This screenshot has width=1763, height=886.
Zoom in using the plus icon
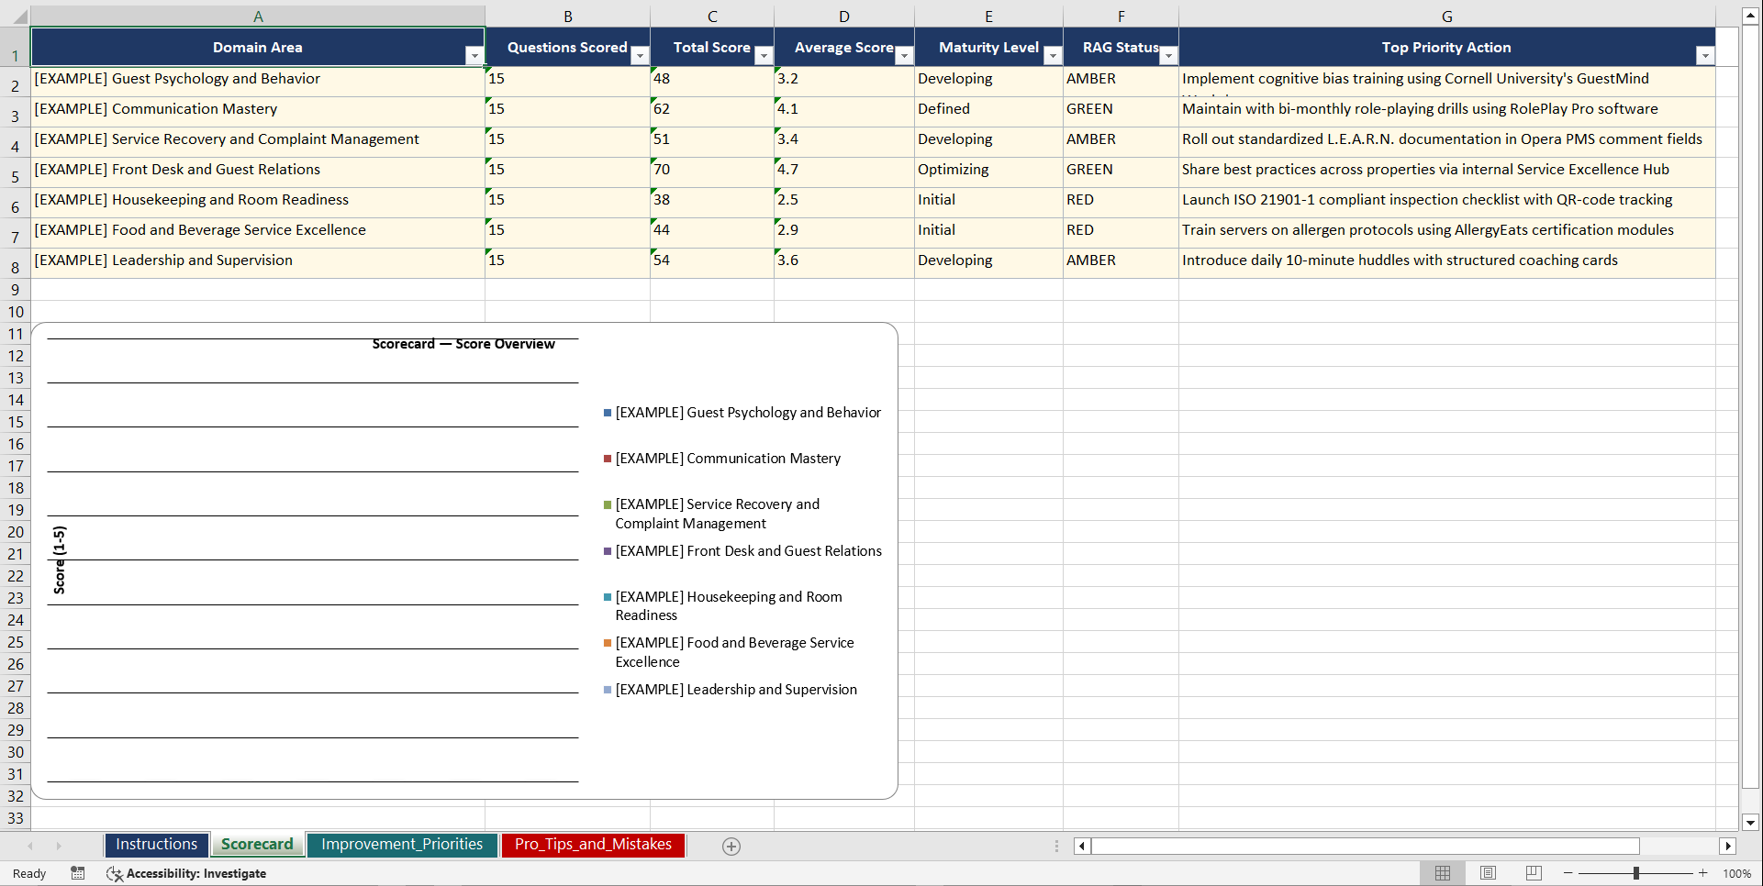[1702, 873]
